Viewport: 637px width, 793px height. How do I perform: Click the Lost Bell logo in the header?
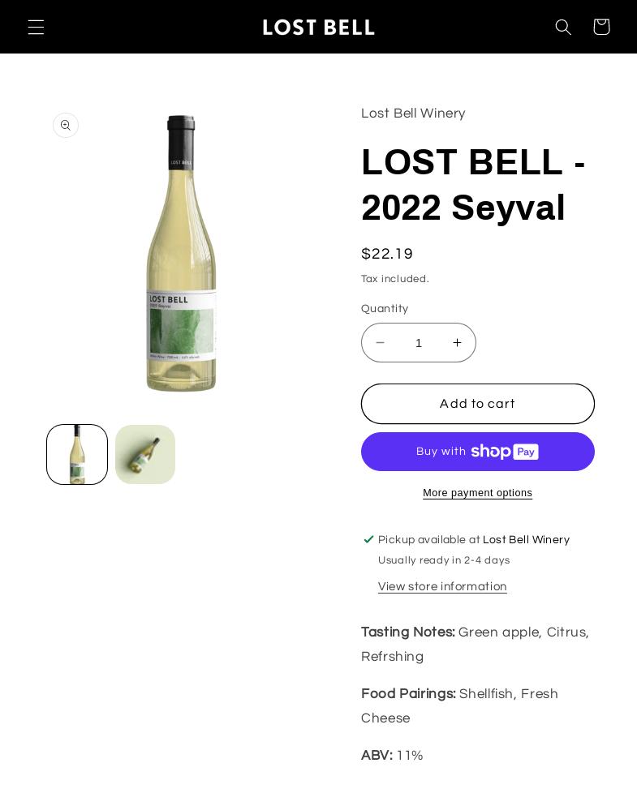tap(318, 27)
